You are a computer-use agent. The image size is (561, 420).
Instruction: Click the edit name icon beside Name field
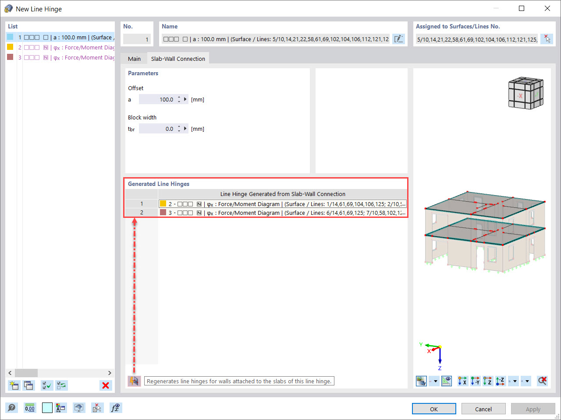[x=398, y=39]
